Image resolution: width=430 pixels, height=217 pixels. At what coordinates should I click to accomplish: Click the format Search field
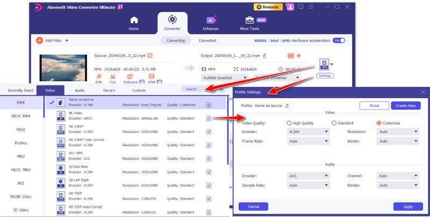(203, 89)
